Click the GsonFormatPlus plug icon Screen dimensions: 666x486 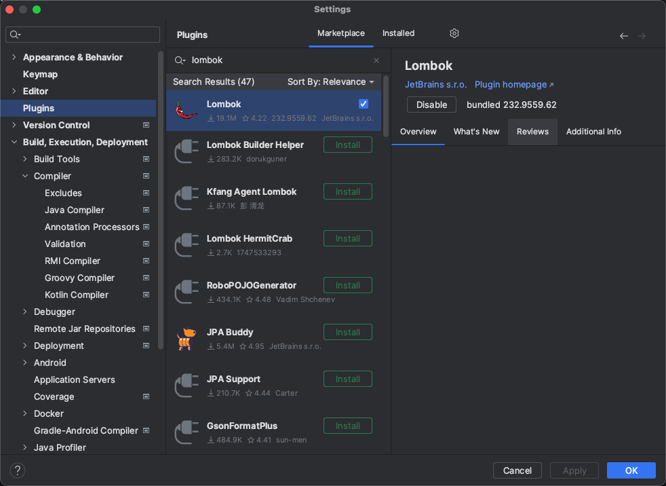pyautogui.click(x=187, y=432)
